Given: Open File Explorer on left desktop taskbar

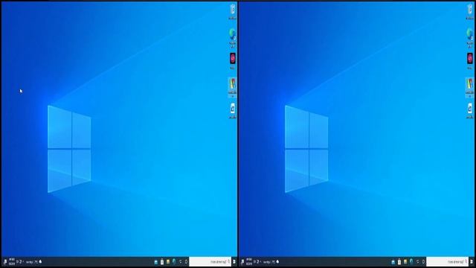Looking at the screenshot, I should 168,261.
